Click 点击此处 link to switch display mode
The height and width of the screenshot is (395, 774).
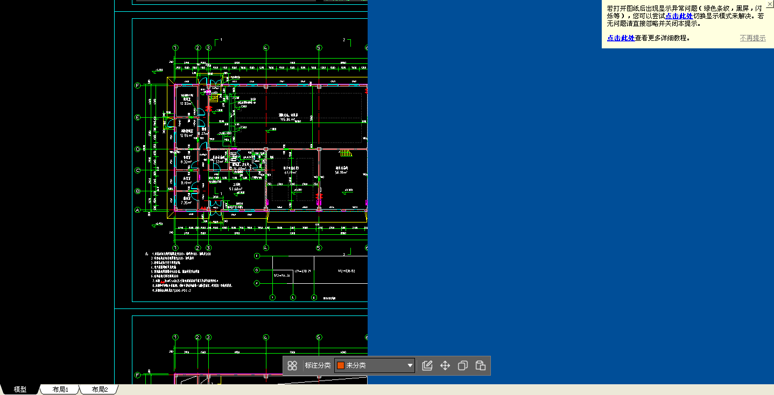tap(679, 16)
